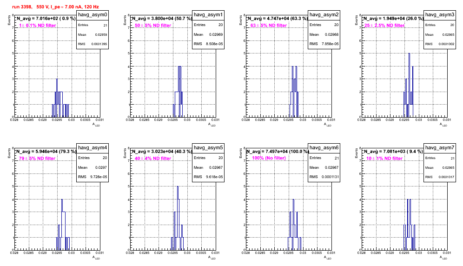Click the Events y-axis title of havg_asym4
Viewport: 463px width, 266px height.
pos(9,153)
